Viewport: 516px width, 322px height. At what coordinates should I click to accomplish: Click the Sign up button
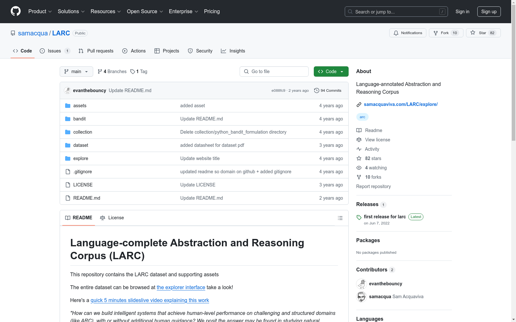489,12
